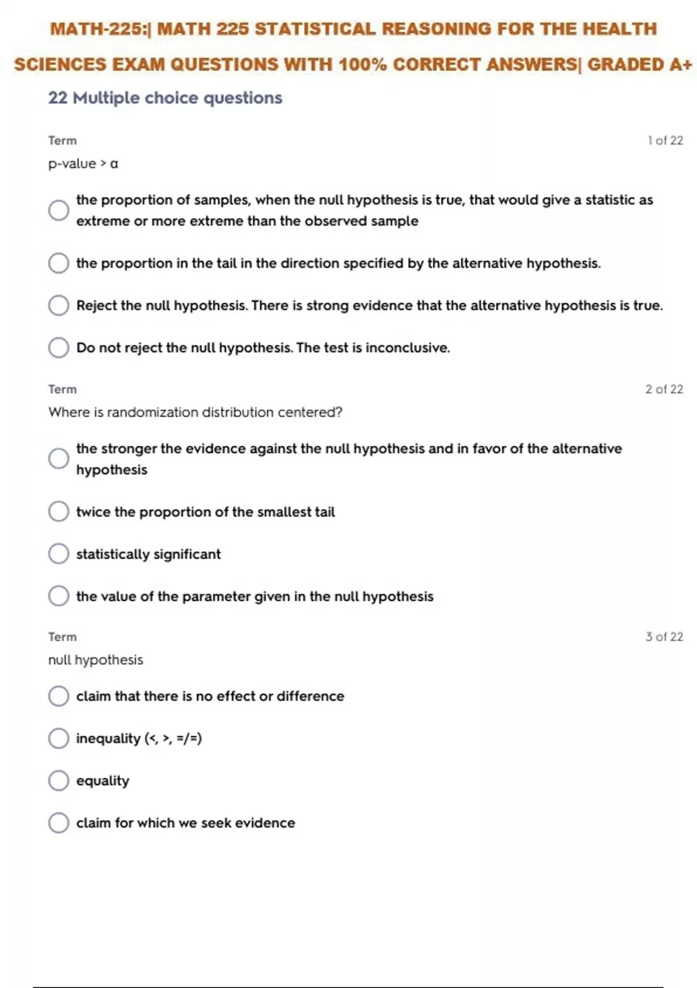
Task: Click the '3 of 22' question counter
Action: (x=664, y=637)
